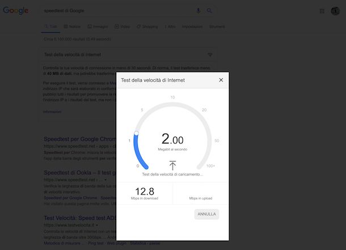Screen dimensions: 346x250
Task: Click the Megabit al secondo label
Action: [x=172, y=149]
